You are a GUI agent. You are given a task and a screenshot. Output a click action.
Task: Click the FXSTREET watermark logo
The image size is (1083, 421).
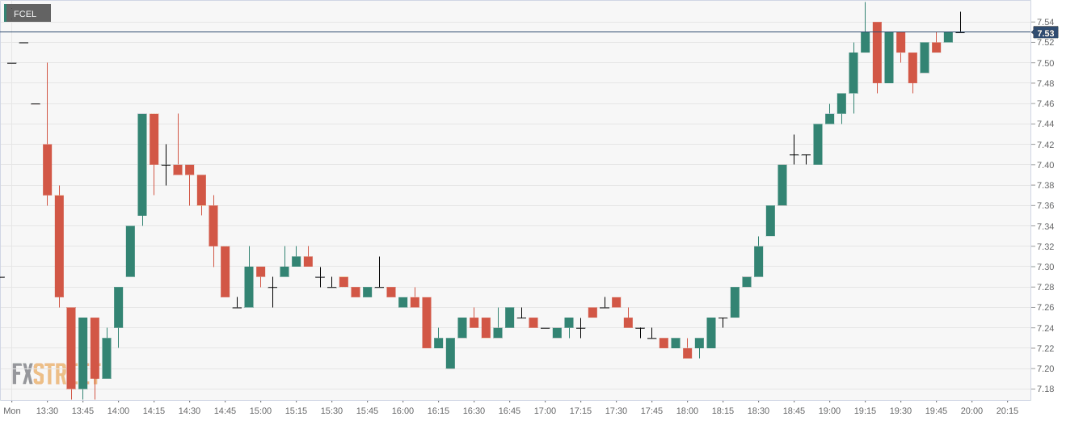pyautogui.click(x=50, y=373)
